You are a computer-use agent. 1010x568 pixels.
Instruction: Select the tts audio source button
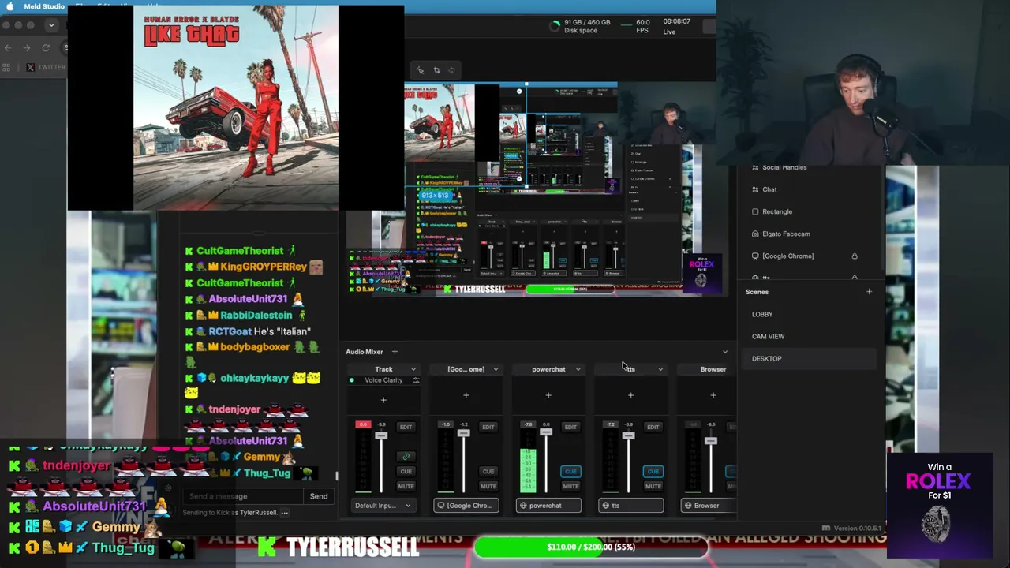(630, 506)
